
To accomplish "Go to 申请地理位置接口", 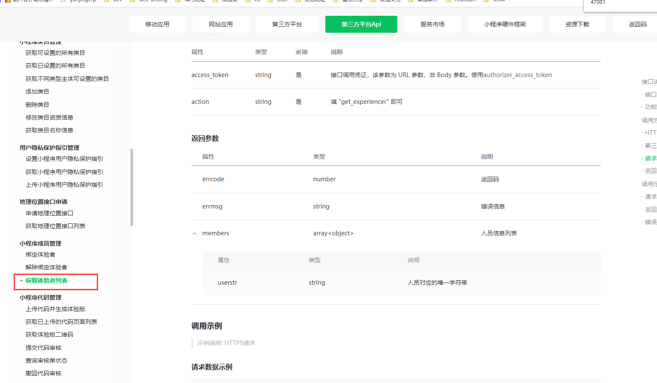I will click(x=49, y=213).
